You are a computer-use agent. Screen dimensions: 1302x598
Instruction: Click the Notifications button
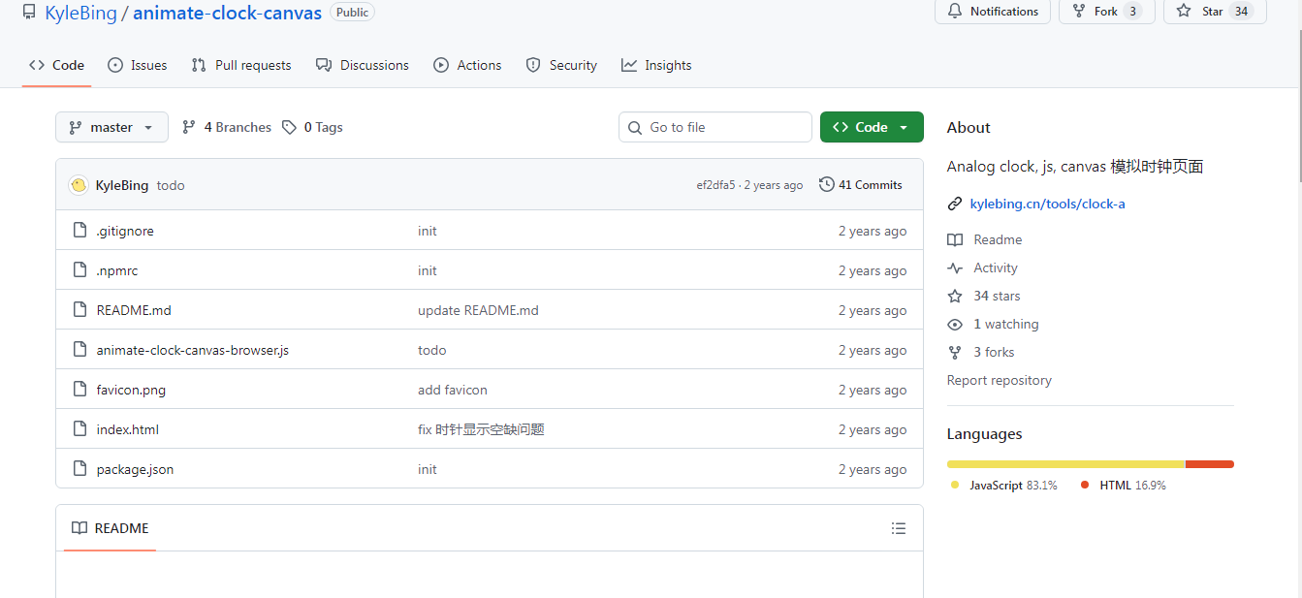coord(993,12)
